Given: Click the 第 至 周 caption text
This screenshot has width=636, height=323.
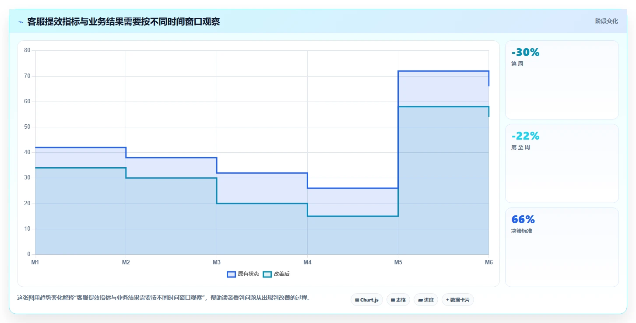Looking at the screenshot, I should tap(521, 147).
